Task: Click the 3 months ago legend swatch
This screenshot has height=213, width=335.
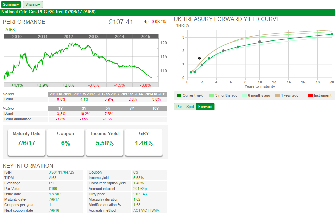Action: pos(212,95)
